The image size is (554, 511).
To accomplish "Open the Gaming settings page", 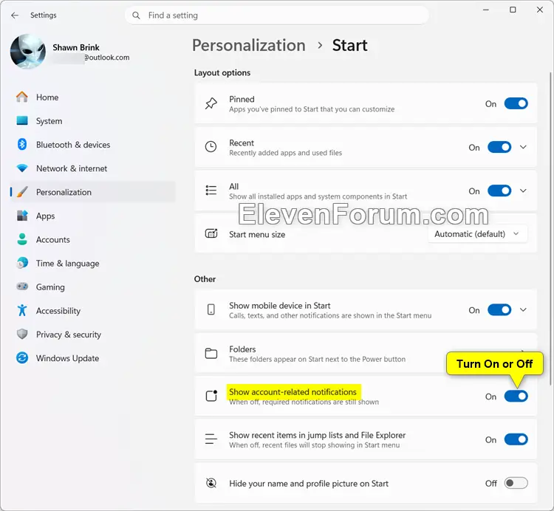I will point(93,287).
